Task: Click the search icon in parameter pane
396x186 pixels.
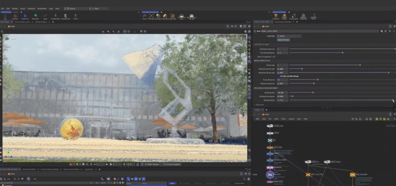Action: [x=390, y=31]
